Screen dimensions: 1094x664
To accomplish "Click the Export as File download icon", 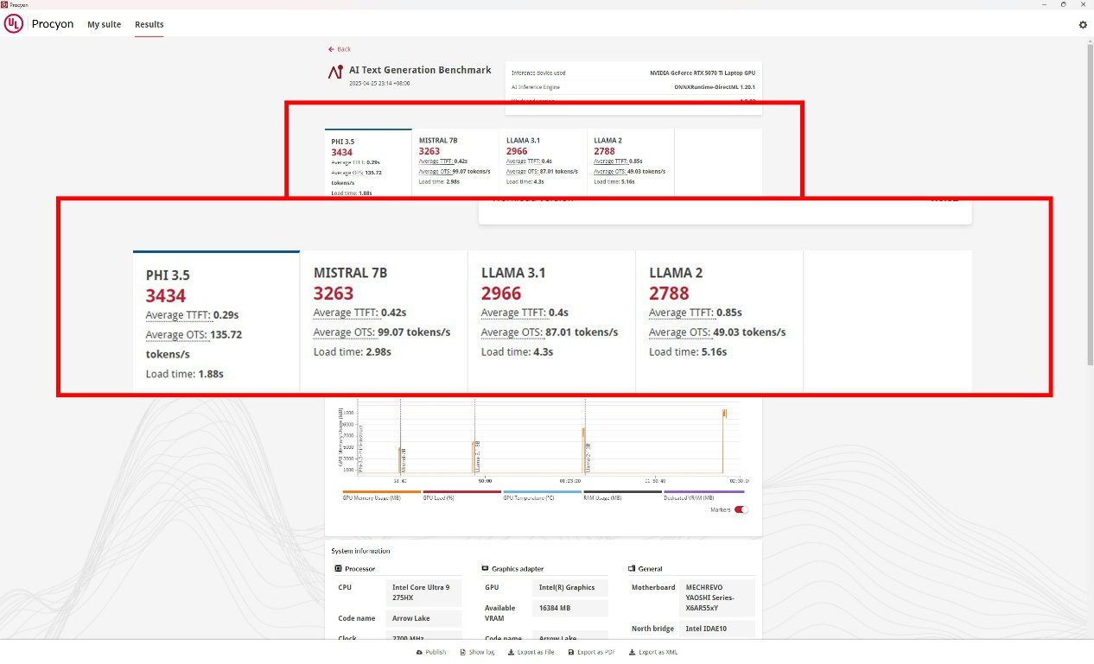I will click(511, 652).
